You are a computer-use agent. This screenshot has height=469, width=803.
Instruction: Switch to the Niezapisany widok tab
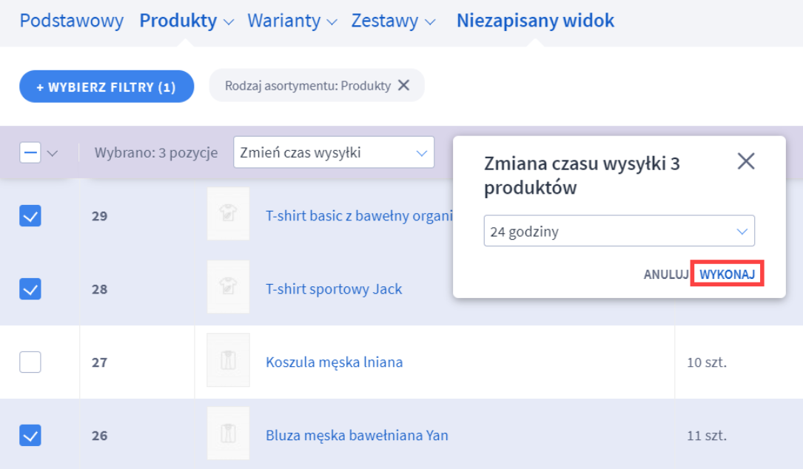[x=535, y=21]
